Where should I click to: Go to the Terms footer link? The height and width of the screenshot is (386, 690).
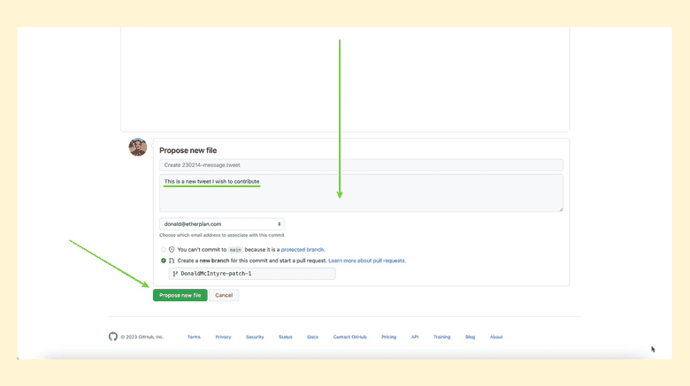click(x=194, y=337)
